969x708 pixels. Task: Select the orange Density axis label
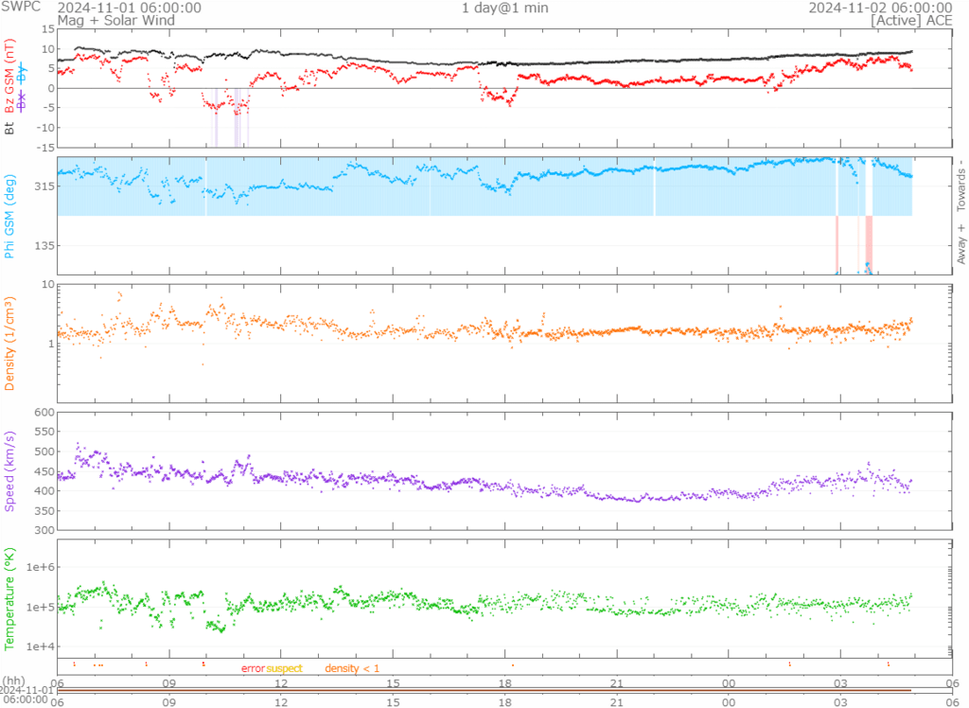(x=10, y=344)
